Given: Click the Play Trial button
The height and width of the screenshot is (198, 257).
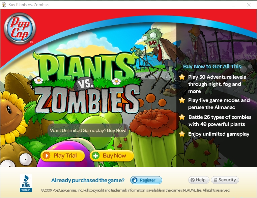Looking at the screenshot, I should [63, 156].
